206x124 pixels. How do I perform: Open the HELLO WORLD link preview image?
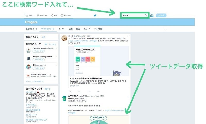pyautogui.click(x=99, y=61)
